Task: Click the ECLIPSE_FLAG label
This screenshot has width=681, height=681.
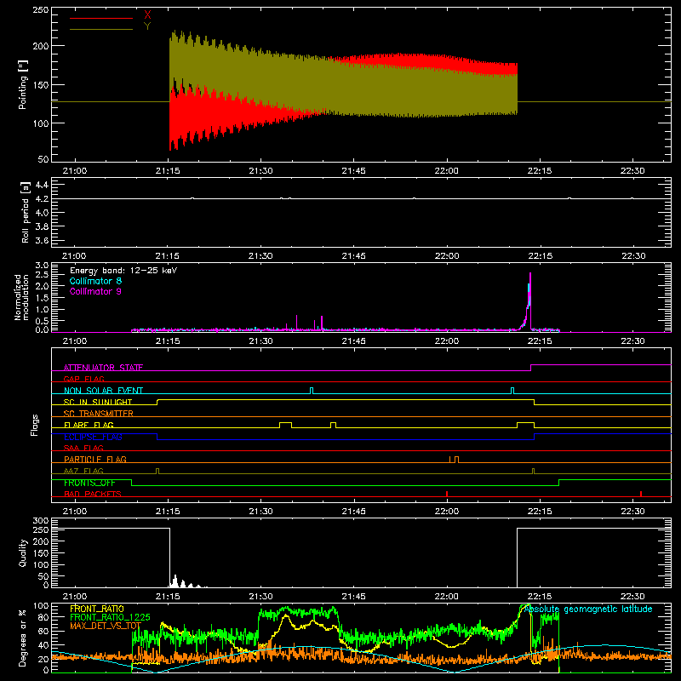Action: coord(93,437)
